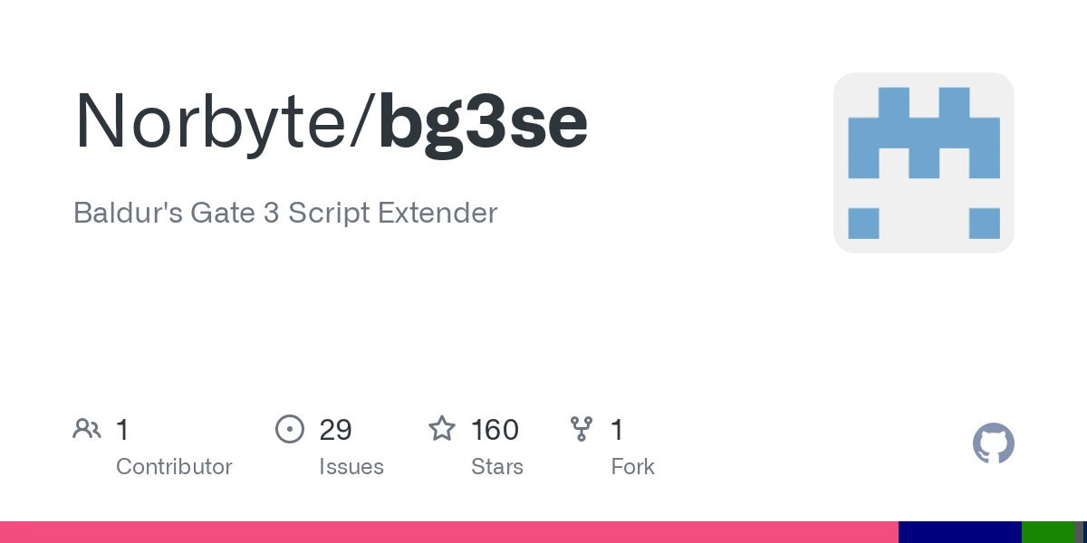Open the Stars label
Viewport: 1087px width, 543px height.
497,467
